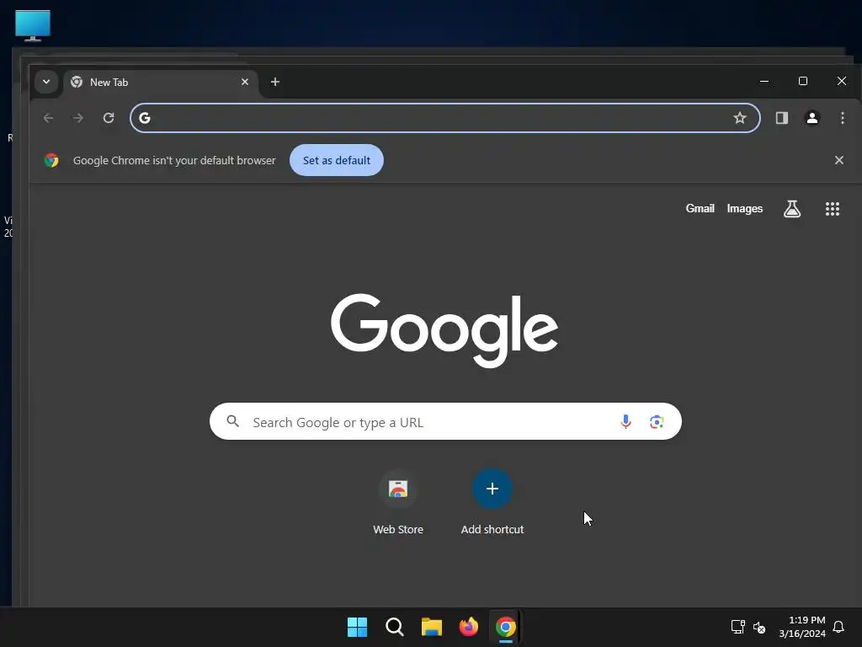The image size is (862, 647).
Task: Open the Images link
Action: 744,209
